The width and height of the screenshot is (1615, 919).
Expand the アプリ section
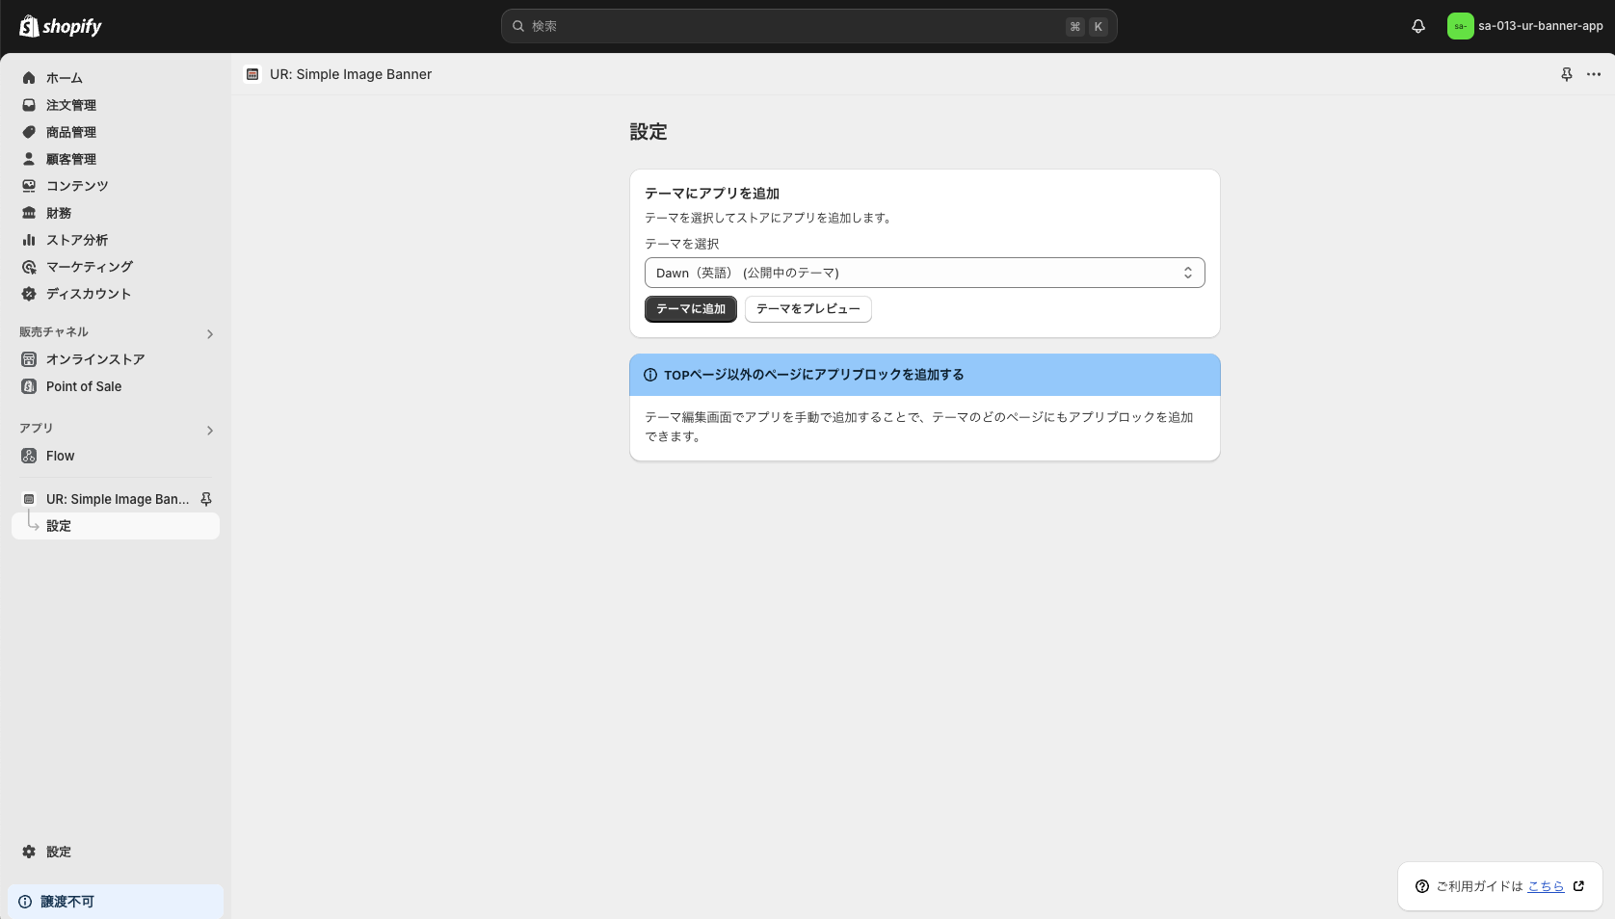tap(209, 431)
